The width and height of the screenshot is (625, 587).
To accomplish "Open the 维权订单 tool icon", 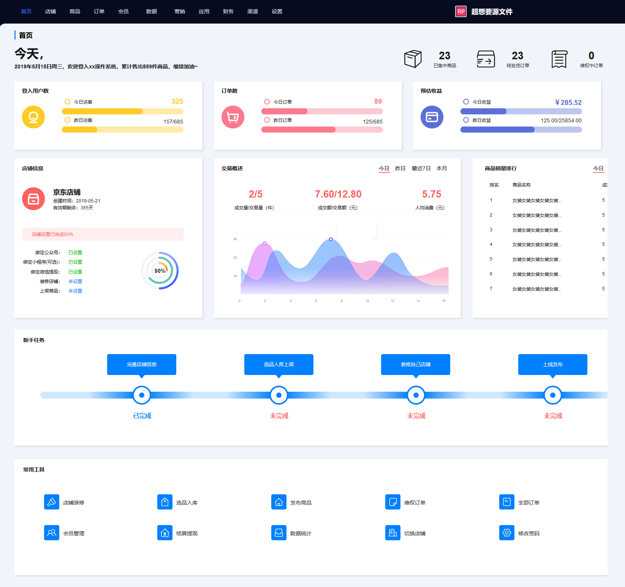I will [x=393, y=502].
